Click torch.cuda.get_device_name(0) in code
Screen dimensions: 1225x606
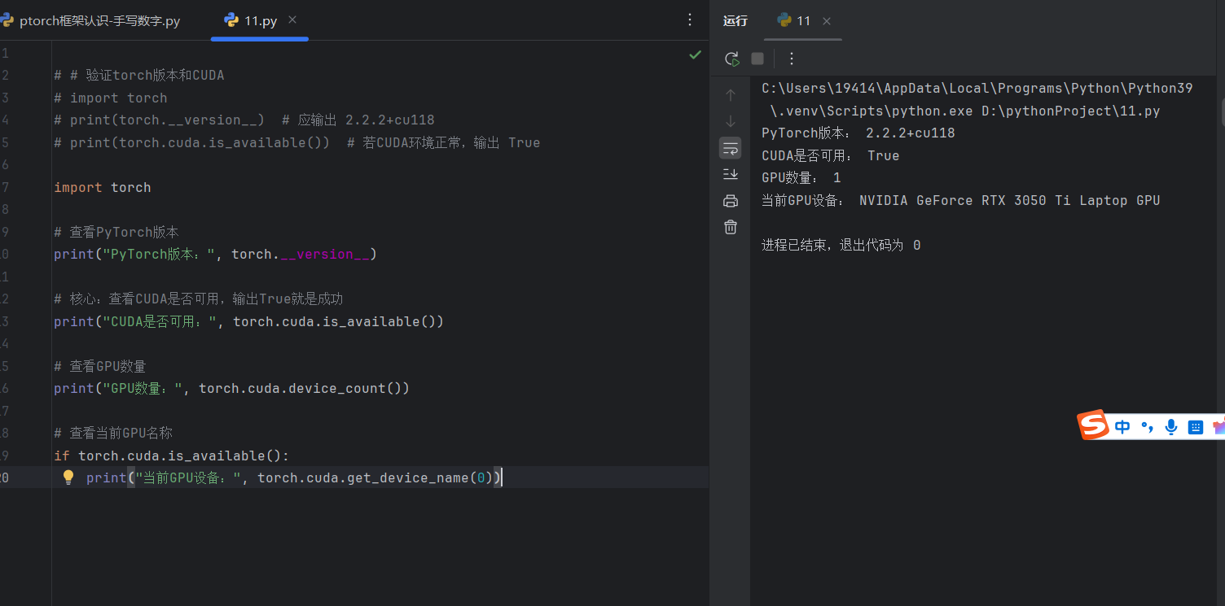(x=375, y=477)
